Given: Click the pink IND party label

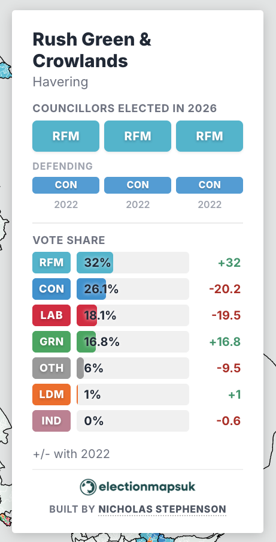Looking at the screenshot, I should tap(51, 421).
